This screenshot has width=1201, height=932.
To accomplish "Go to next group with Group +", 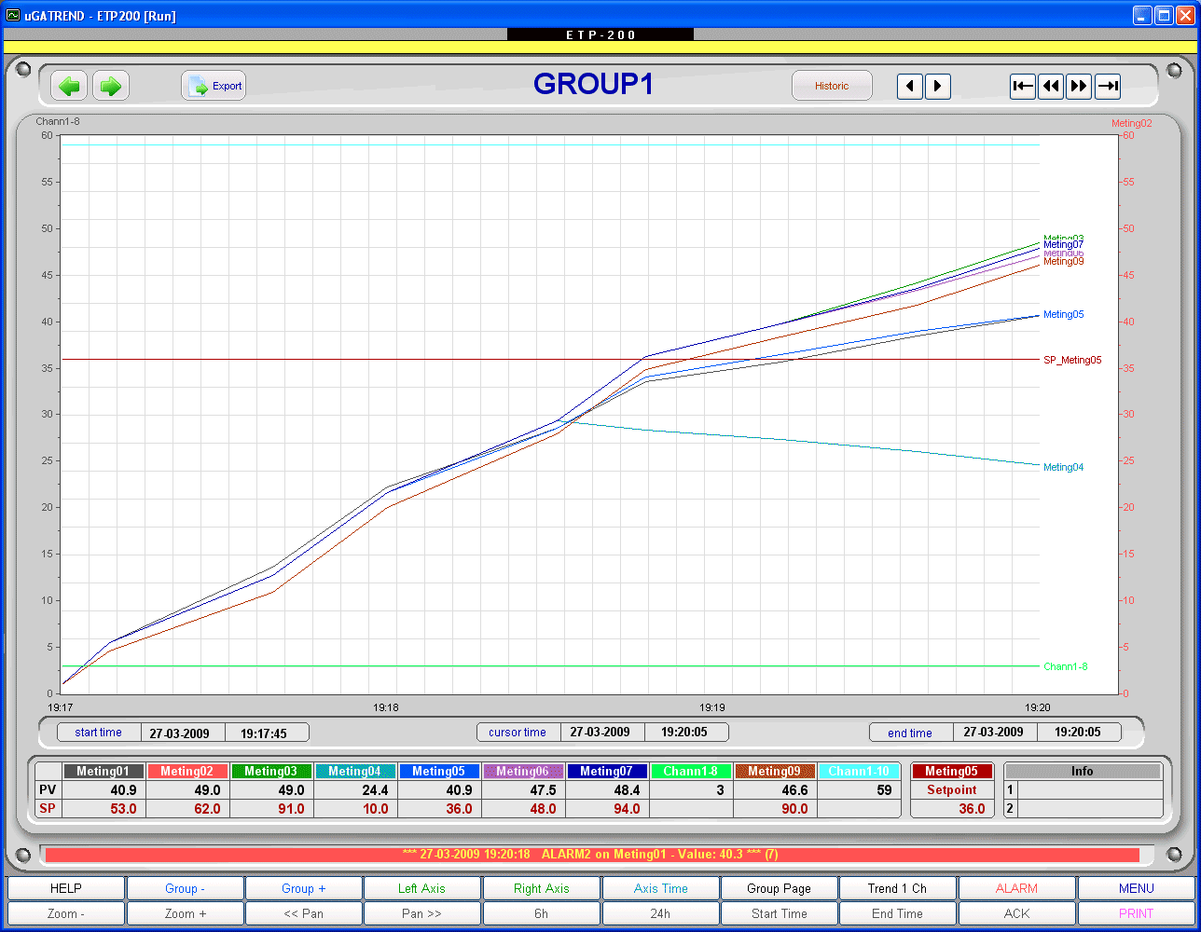I will coord(304,888).
